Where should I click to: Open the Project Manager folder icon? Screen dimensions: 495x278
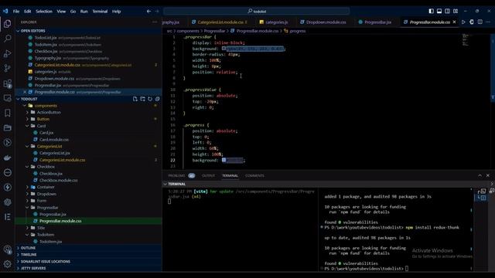8,127
